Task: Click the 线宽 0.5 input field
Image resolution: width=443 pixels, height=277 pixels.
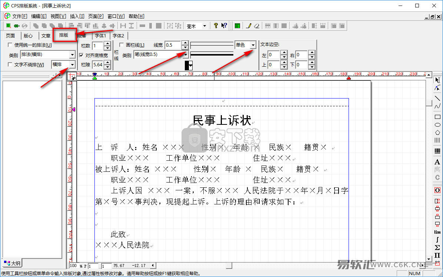Action: (173, 45)
